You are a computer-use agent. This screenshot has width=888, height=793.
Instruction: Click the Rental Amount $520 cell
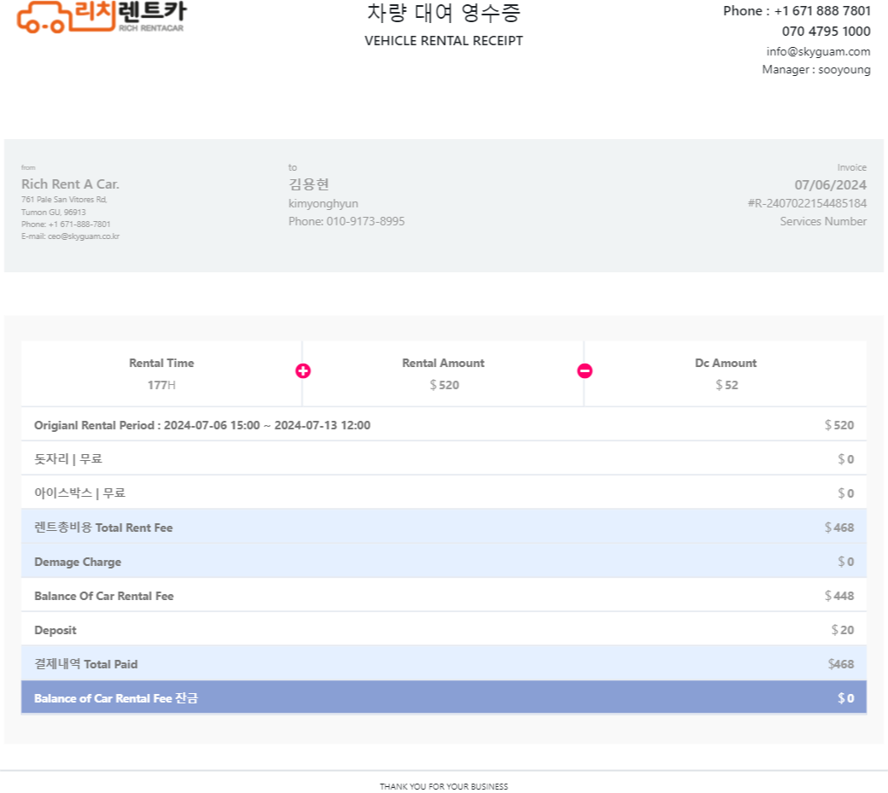pyautogui.click(x=443, y=374)
